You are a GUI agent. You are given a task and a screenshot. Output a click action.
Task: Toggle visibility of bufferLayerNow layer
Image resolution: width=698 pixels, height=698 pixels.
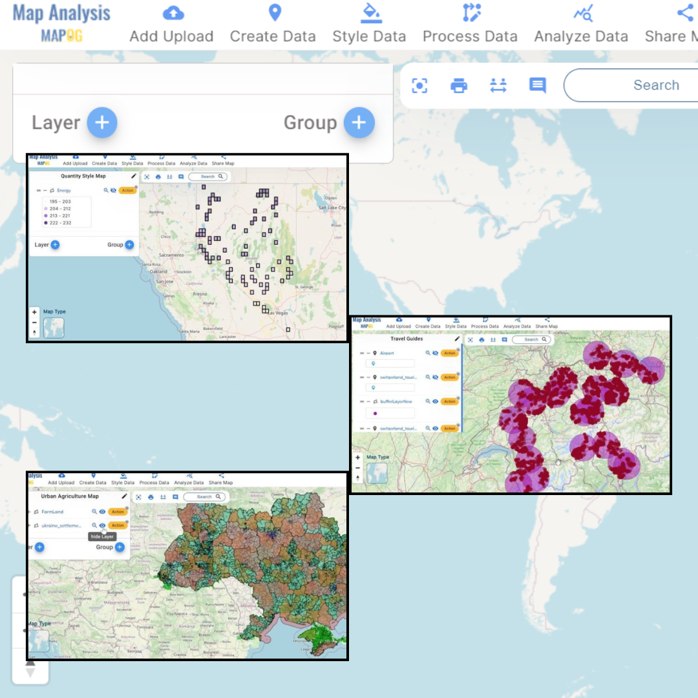point(435,401)
